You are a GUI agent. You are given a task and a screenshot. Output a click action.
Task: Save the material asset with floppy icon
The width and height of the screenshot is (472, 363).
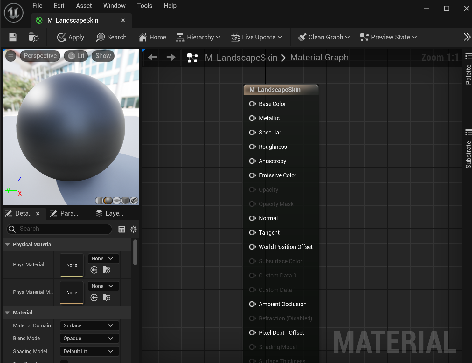[x=13, y=37]
